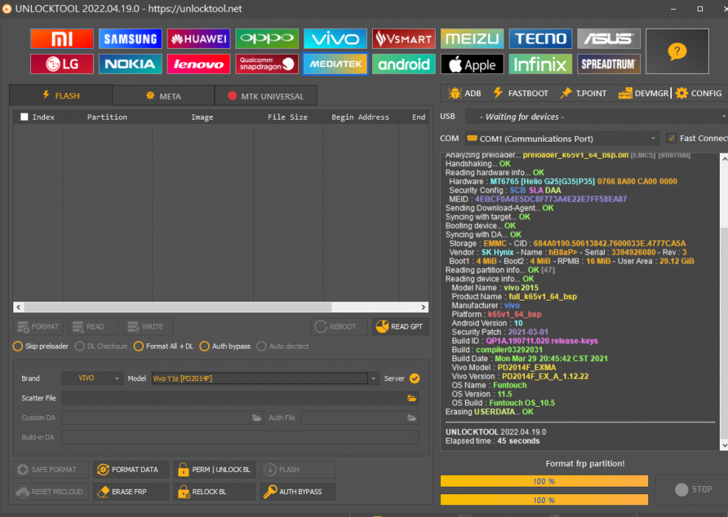Select the Xiaomi MI brand icon

click(62, 38)
